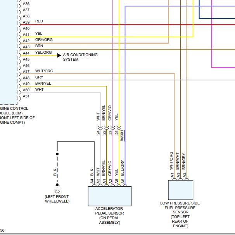Click the arrow pointing to Air Conditioning System
The width and height of the screenshot is (235, 235).
(59, 55)
